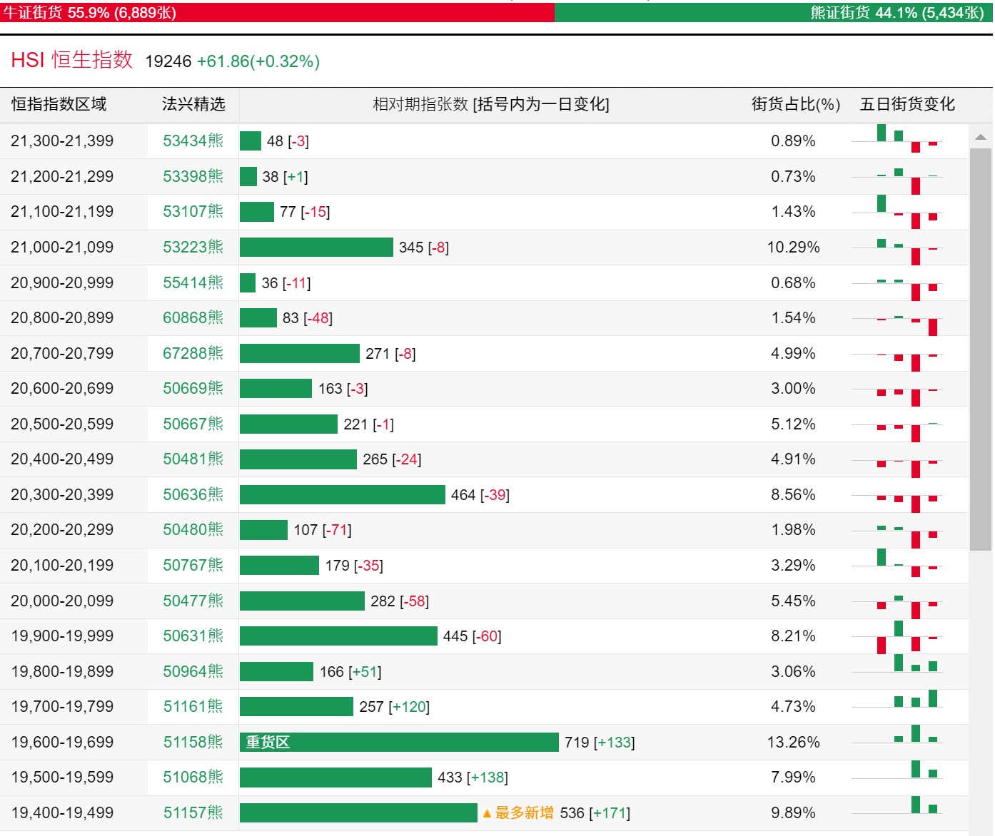Viewport: 995px width, 836px height.
Task: Click the 法兴精选 column header
Action: tap(193, 104)
